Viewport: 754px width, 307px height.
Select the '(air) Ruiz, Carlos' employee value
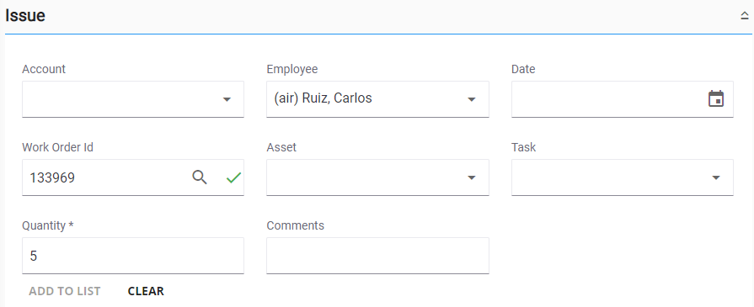pos(323,98)
